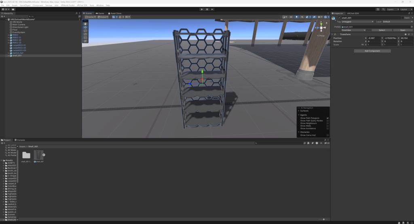414x224 pixels.
Task: Open the GameObject menu
Action: [x=25, y=5]
